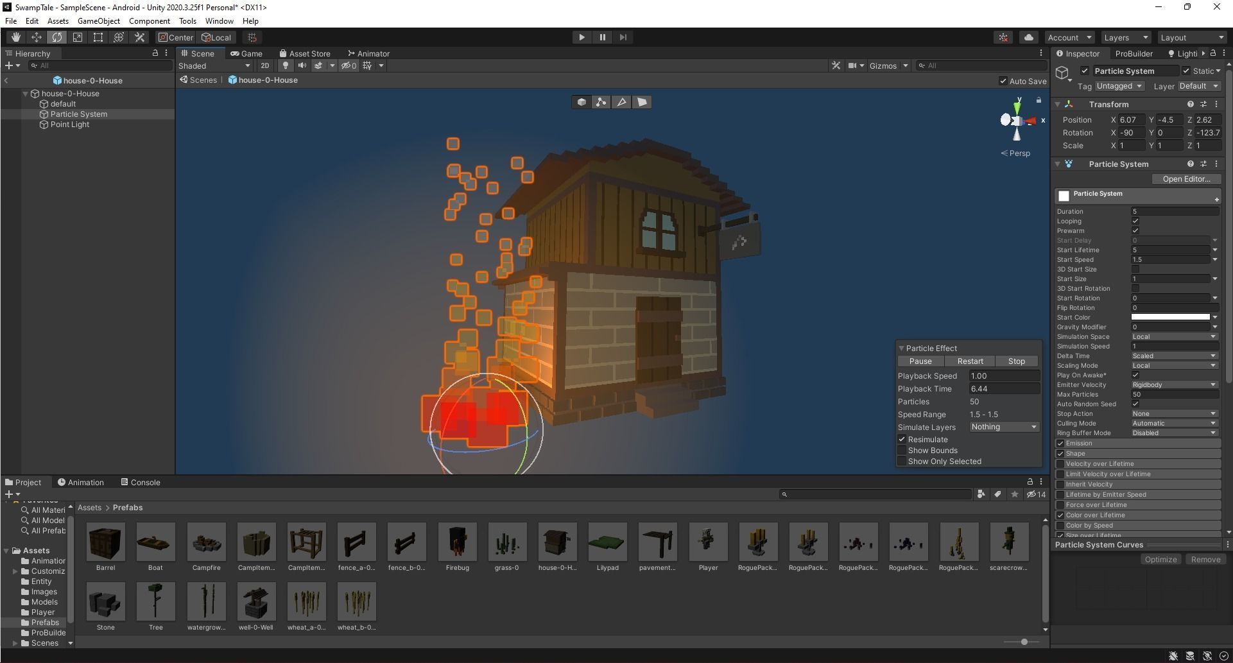The height and width of the screenshot is (663, 1233).
Task: Enable Show Only Selected checkbox
Action: pos(902,461)
